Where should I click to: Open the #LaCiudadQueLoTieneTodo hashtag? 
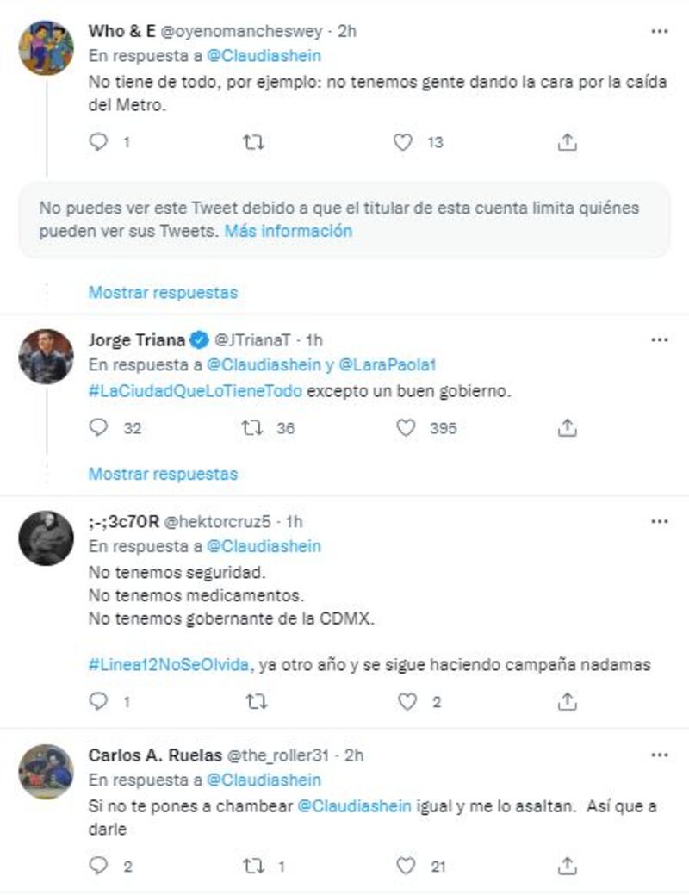195,390
